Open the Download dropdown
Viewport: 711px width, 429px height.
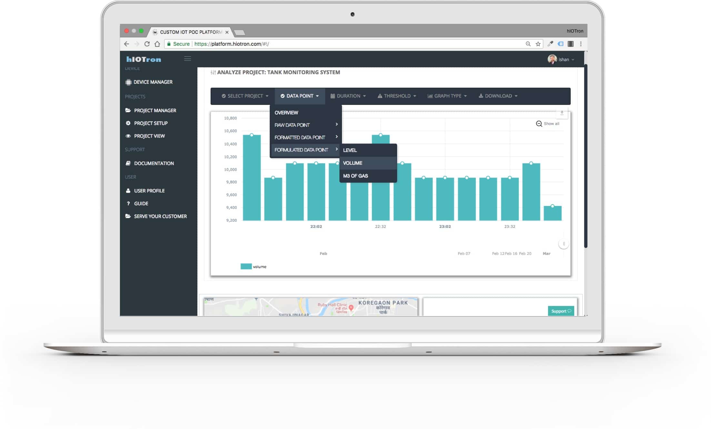click(498, 96)
